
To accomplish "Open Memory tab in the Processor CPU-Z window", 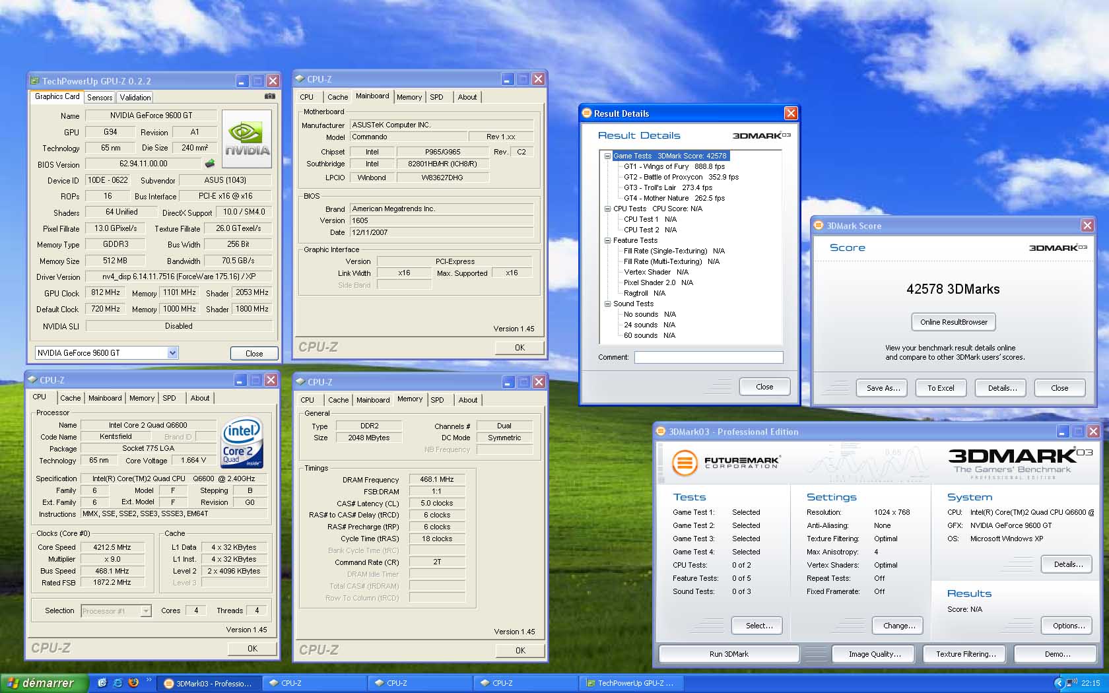I will tap(142, 398).
